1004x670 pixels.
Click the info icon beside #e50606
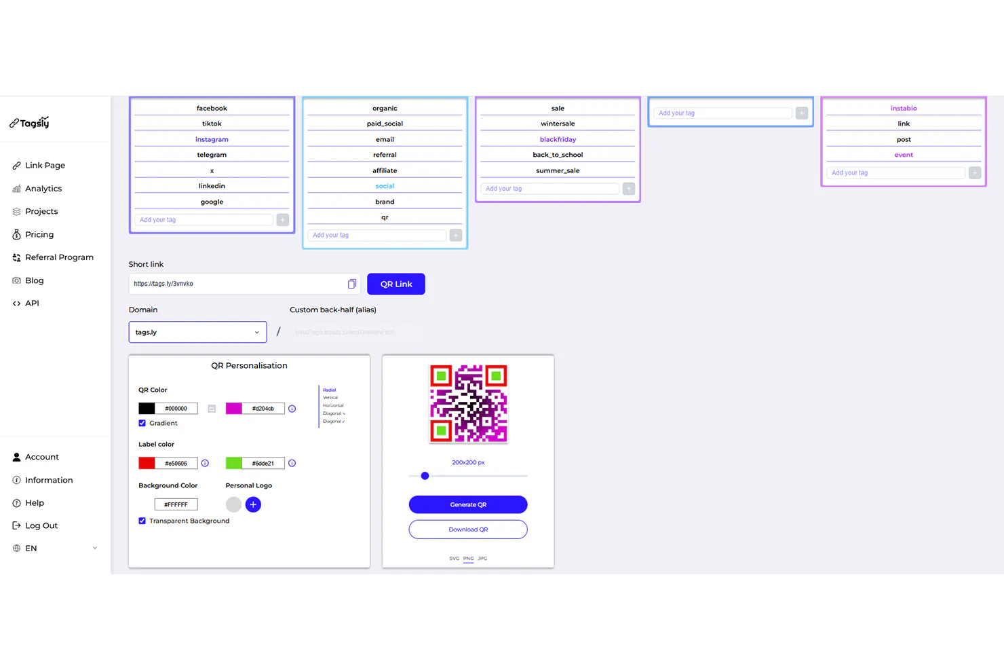tap(205, 463)
